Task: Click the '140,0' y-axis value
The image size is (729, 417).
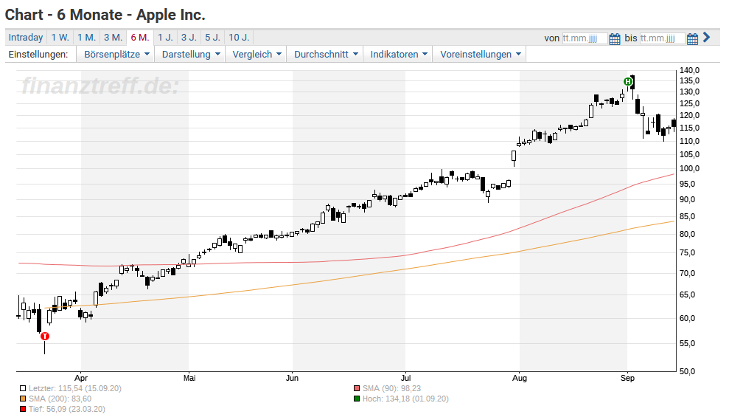Action: (x=689, y=70)
